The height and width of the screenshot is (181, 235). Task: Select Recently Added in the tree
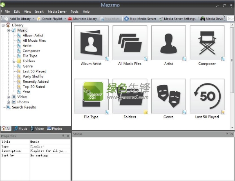coord(36,81)
